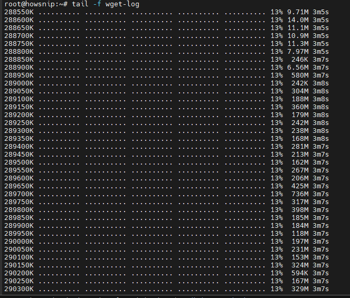The image size is (350, 298).
Task: Select the prompt 'root@howsnip:~#'
Action: point(36,4)
